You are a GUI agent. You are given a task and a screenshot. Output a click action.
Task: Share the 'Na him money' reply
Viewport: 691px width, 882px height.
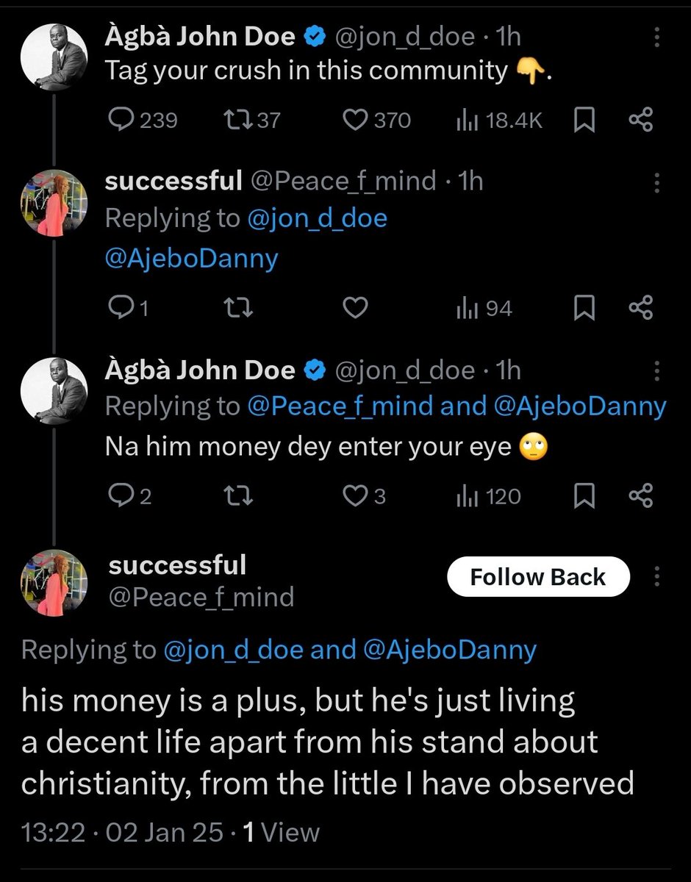point(641,498)
